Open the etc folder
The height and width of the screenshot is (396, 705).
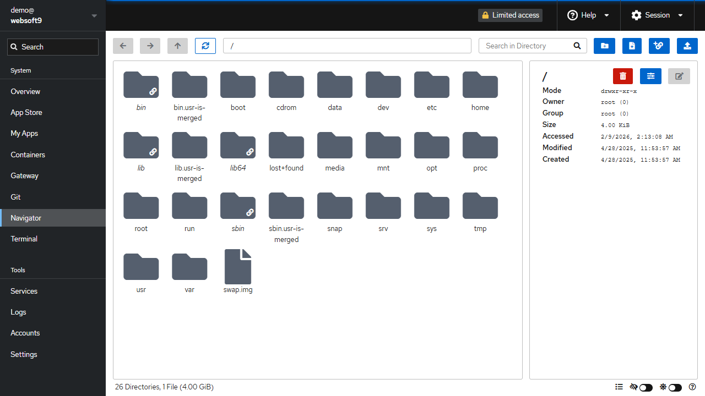pyautogui.click(x=432, y=91)
